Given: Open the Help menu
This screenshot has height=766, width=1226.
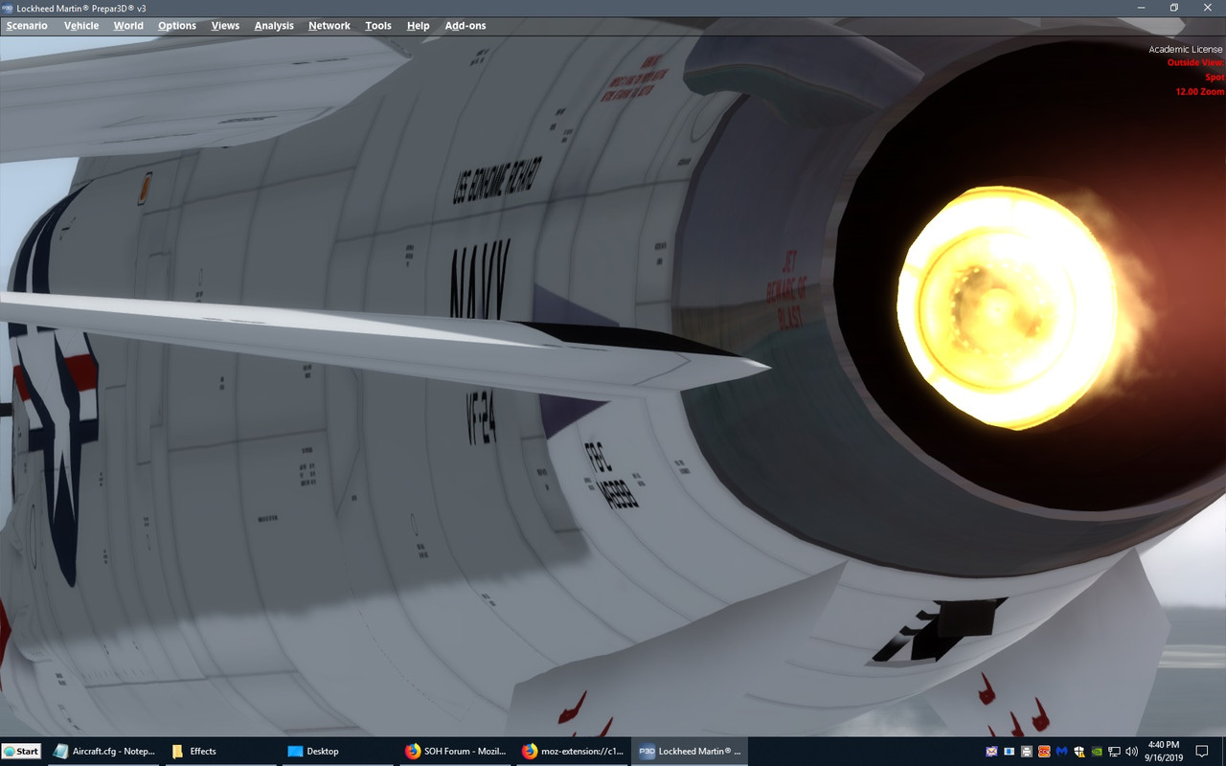Looking at the screenshot, I should [x=418, y=26].
